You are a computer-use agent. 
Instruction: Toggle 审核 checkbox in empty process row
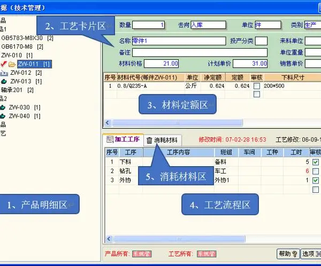tap(316, 190)
